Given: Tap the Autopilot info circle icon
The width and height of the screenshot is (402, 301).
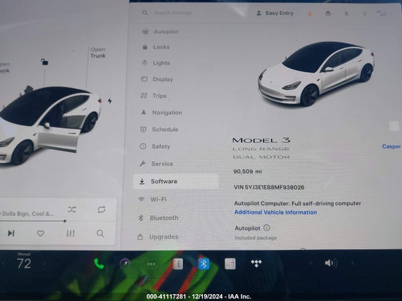Looking at the screenshot, I should pos(266,228).
